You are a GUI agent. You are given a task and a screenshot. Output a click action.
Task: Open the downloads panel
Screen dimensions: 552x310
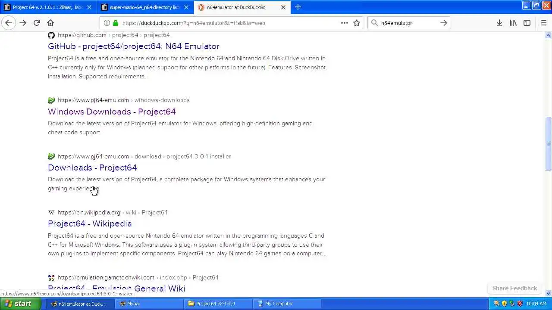coord(499,23)
